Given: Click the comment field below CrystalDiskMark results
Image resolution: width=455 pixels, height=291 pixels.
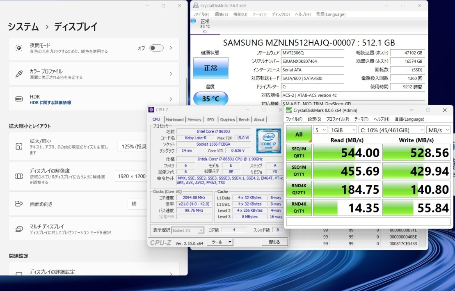Looking at the screenshot, I should 368,222.
